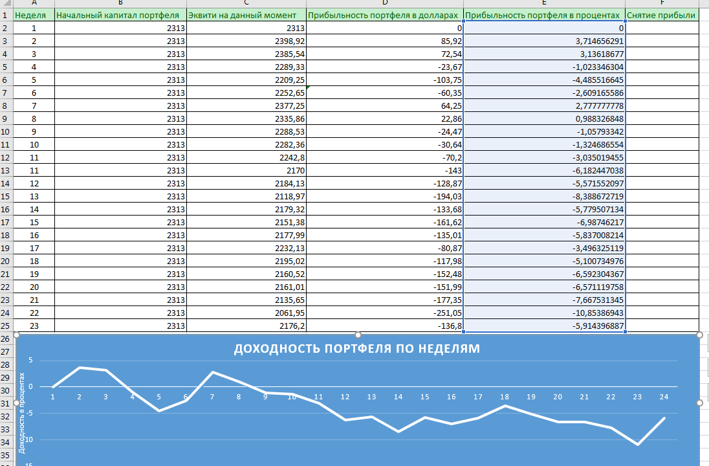Click the chart line's low point at week 23
The height and width of the screenshot is (466, 709).
(638, 444)
